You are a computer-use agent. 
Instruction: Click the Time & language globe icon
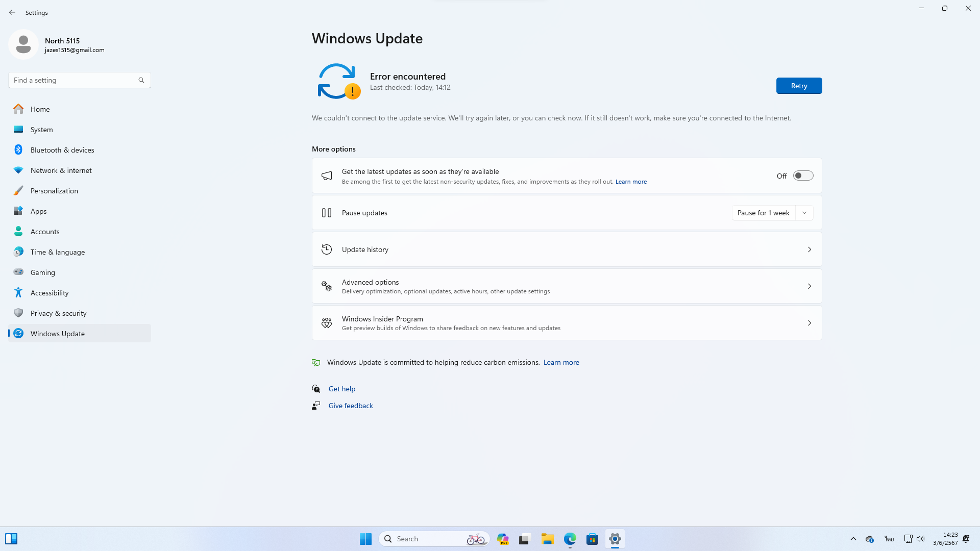tap(18, 252)
